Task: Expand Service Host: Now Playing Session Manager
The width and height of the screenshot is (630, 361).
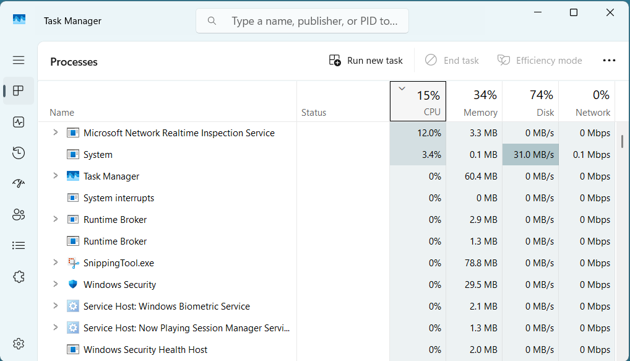Action: click(56, 328)
